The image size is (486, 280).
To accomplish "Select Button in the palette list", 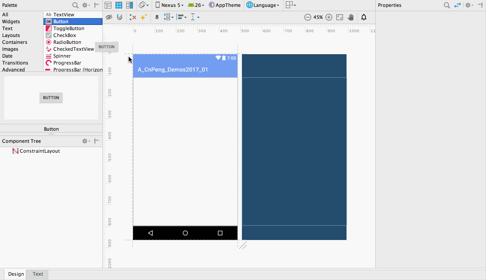I will [73, 22].
